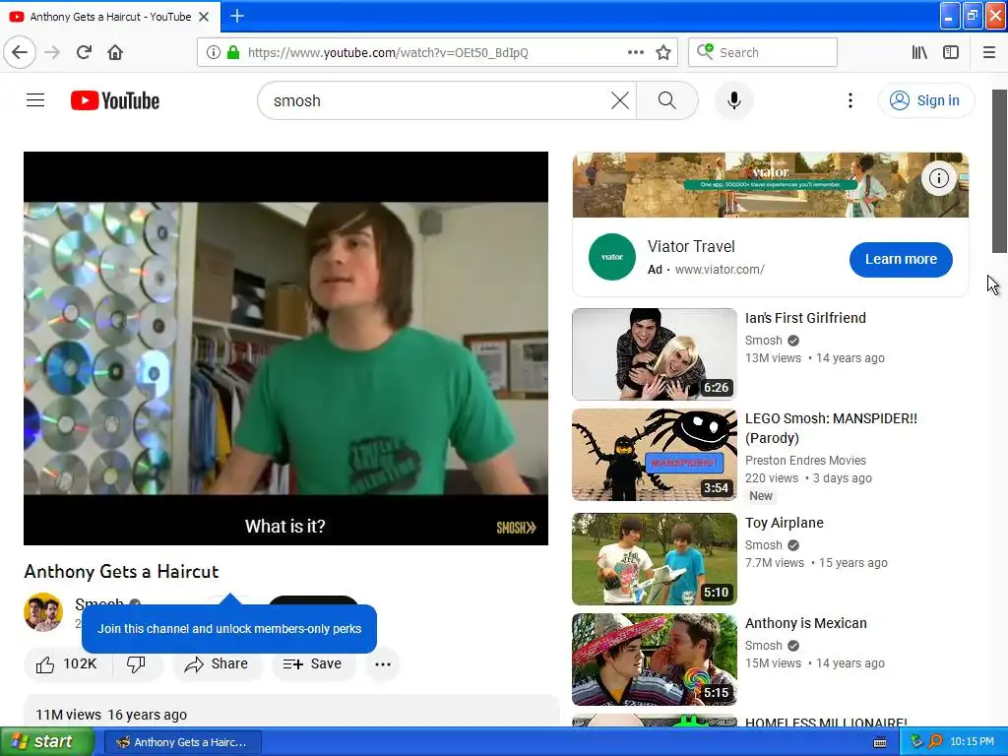Click the Smosh watermark in the video

[x=516, y=528]
